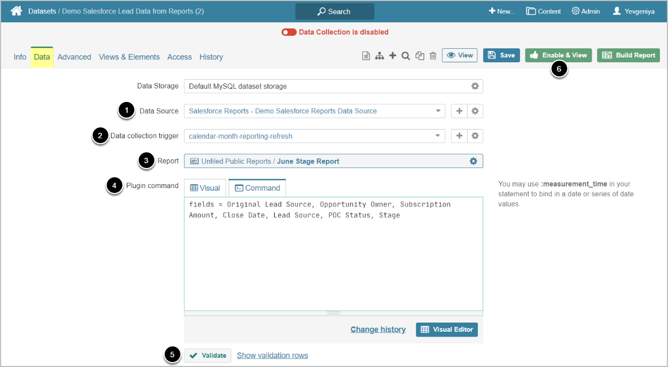The image size is (668, 367).
Task: Expand the Data Source dropdown
Action: click(x=438, y=111)
